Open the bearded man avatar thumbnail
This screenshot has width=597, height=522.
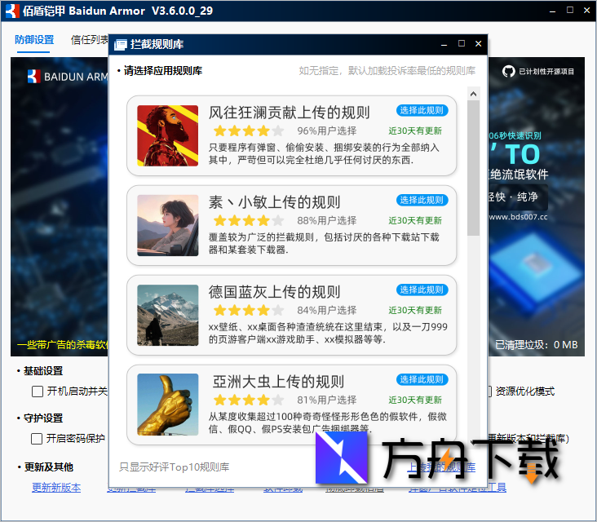point(167,135)
